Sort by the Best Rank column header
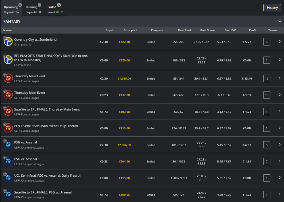The image size is (284, 202). [x=185, y=30]
